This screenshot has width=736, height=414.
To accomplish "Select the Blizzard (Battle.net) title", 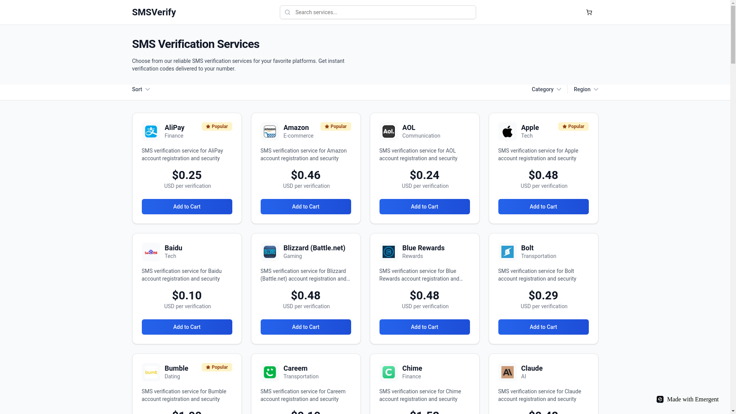I will 314,248.
